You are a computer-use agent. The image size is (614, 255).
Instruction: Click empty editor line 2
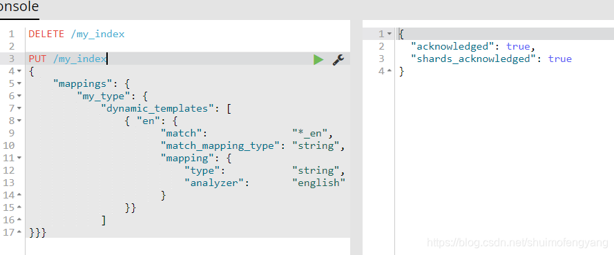click(x=188, y=46)
